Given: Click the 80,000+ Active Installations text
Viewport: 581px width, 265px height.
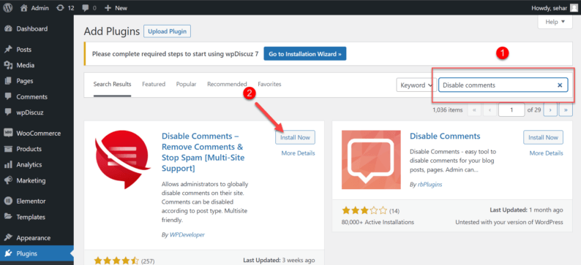Looking at the screenshot, I should click(x=378, y=222).
